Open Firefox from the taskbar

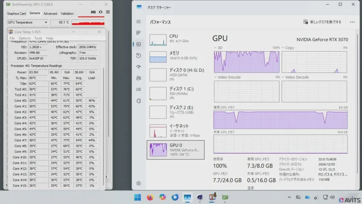[150, 197]
